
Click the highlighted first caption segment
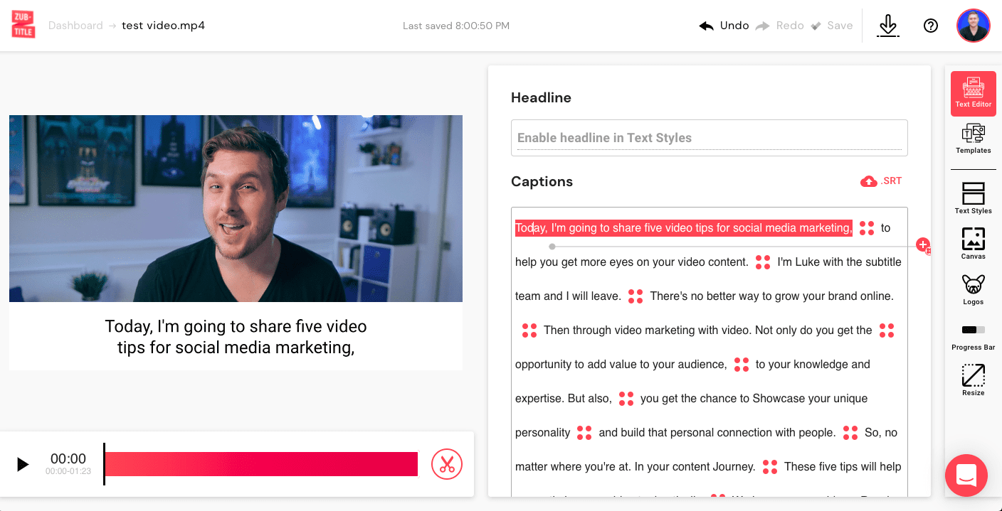pyautogui.click(x=684, y=228)
